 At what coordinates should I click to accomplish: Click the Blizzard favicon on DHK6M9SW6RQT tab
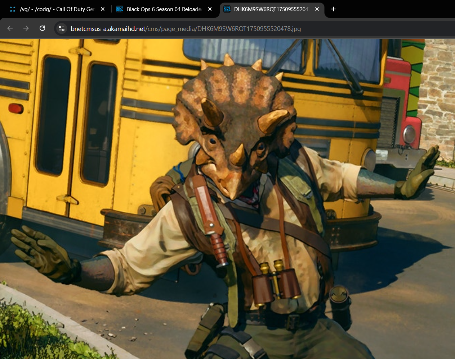(x=227, y=9)
